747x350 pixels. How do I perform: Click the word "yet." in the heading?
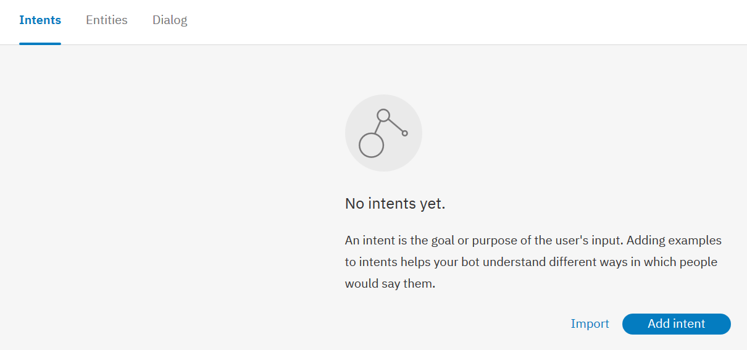[x=433, y=204]
